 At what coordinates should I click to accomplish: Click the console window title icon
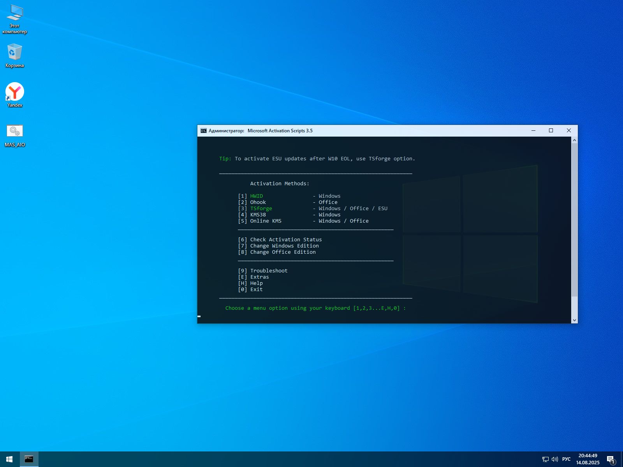pyautogui.click(x=203, y=131)
